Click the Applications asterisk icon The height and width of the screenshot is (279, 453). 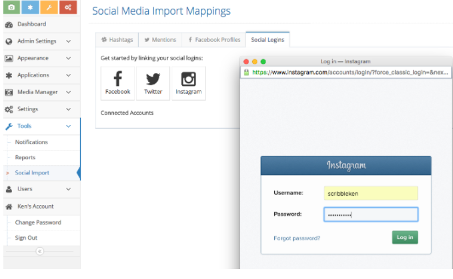coord(9,75)
